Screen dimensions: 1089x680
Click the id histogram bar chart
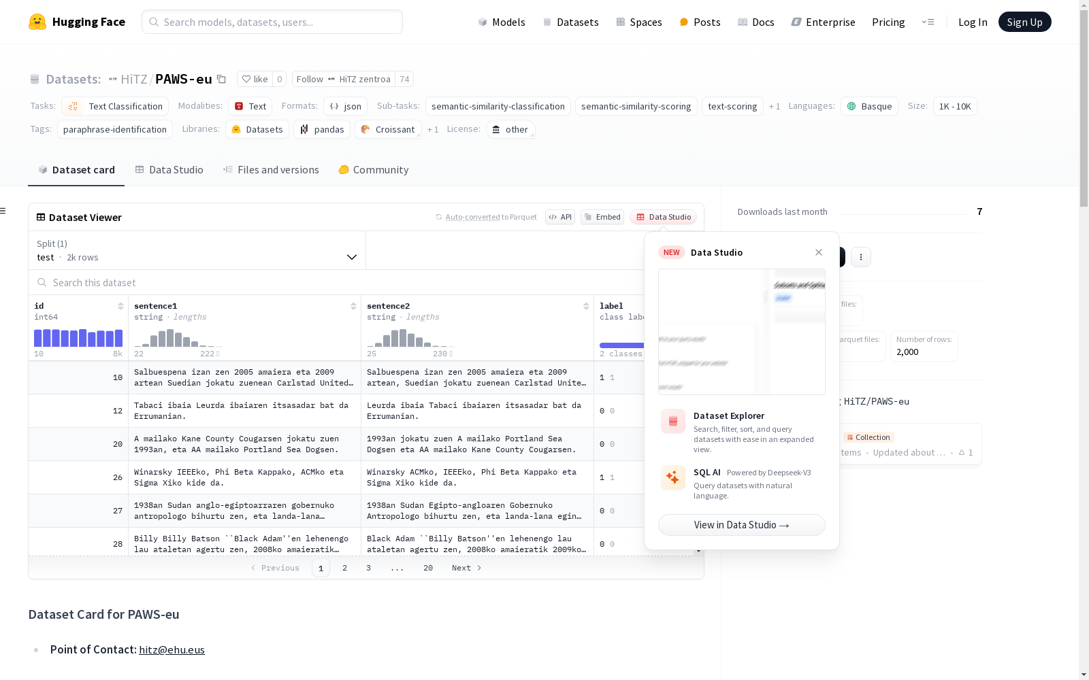78,338
